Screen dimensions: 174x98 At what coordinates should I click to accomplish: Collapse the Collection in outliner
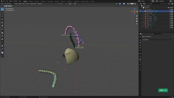(x=142, y=8)
